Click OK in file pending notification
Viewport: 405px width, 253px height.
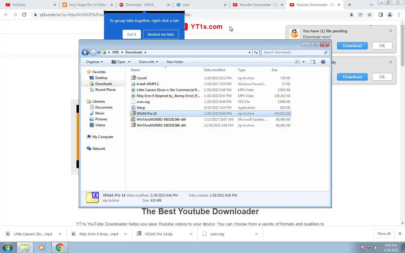click(x=382, y=46)
